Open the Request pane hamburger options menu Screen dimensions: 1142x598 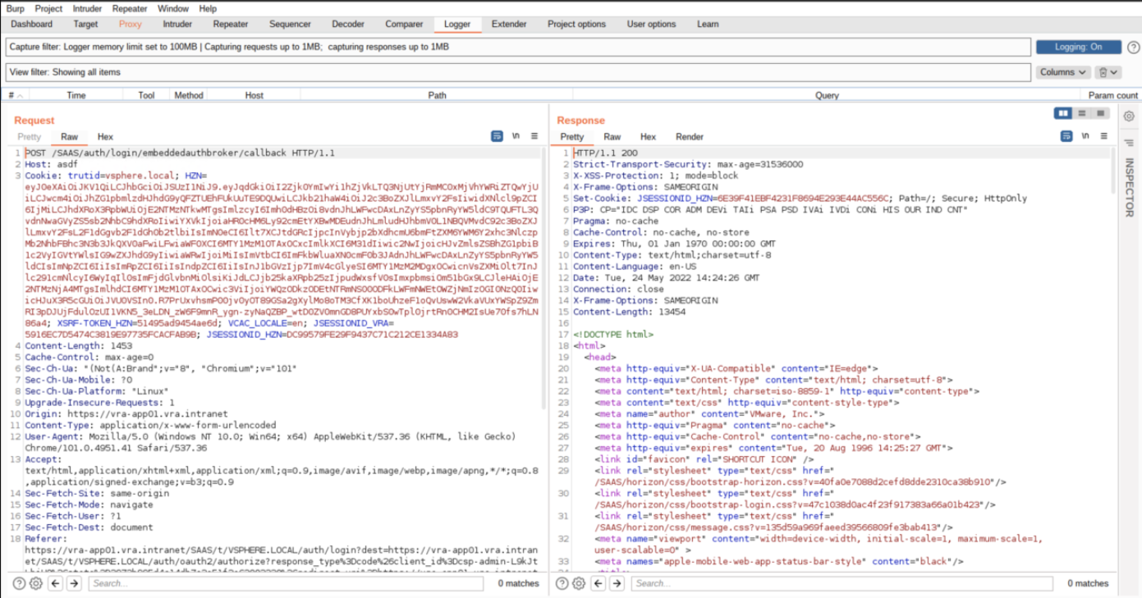coord(534,136)
